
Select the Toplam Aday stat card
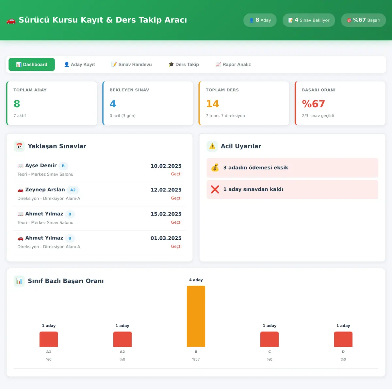click(52, 103)
